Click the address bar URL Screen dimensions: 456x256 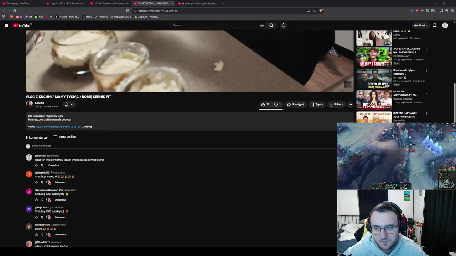(x=158, y=11)
